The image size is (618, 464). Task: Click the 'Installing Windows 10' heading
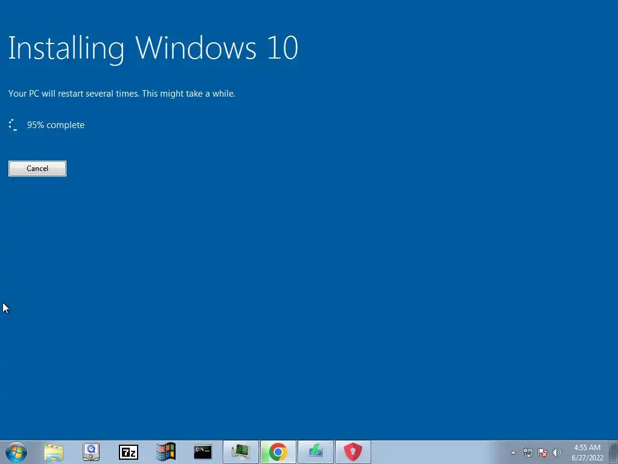[153, 48]
